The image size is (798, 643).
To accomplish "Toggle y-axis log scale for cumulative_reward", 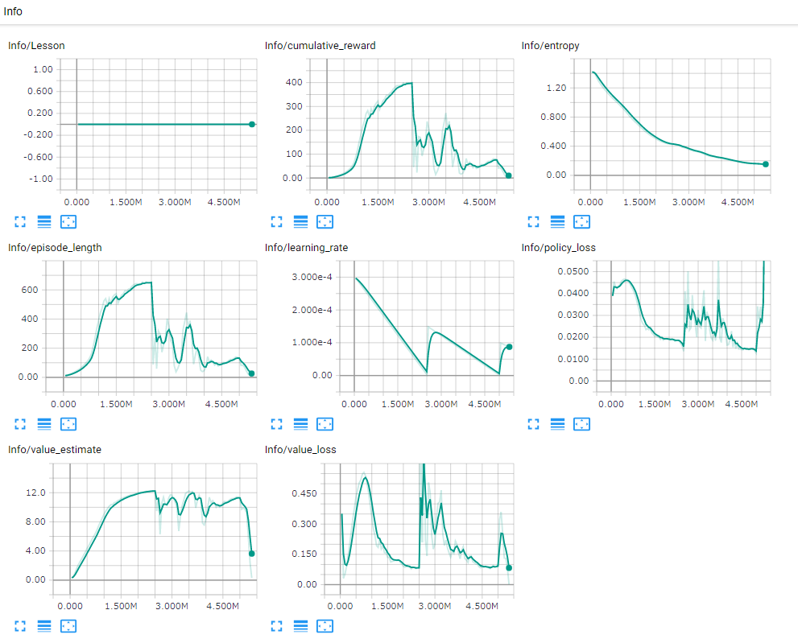I will pos(301,222).
